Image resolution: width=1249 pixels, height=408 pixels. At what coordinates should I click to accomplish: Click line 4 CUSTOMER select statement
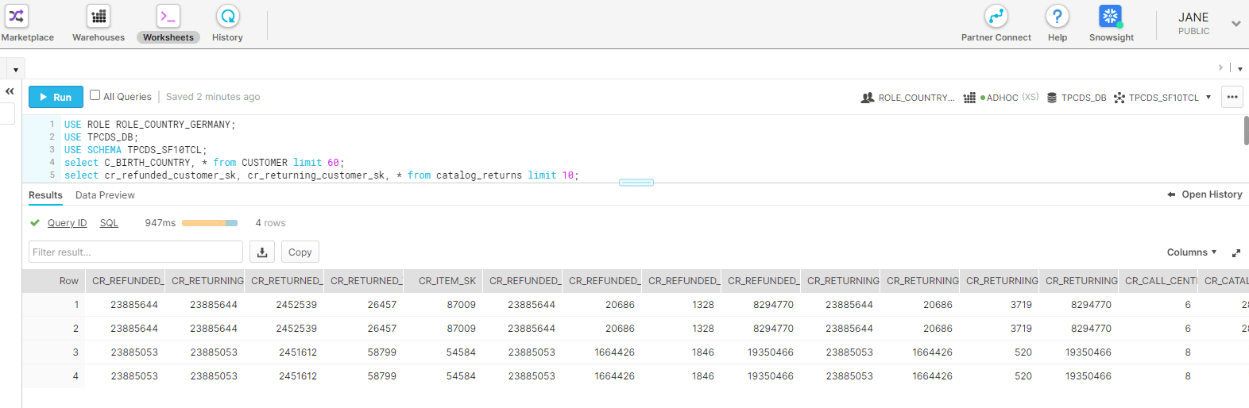204,163
